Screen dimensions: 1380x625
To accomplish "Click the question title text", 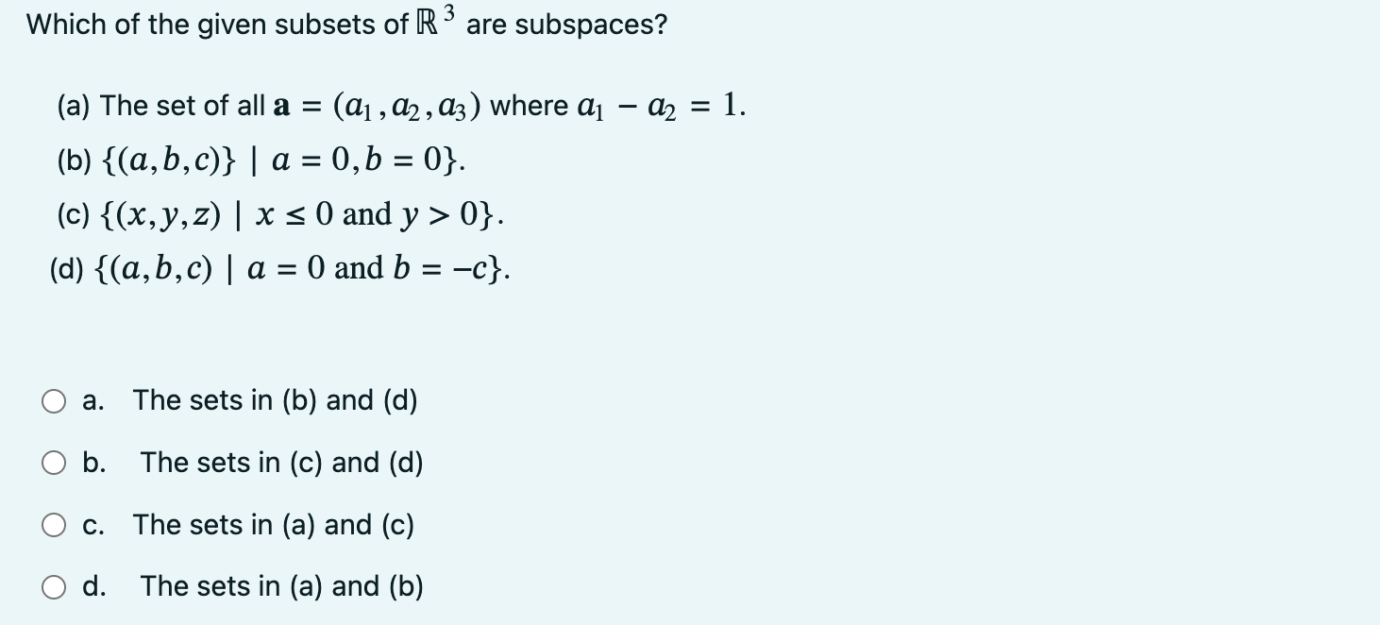I will click(x=346, y=23).
